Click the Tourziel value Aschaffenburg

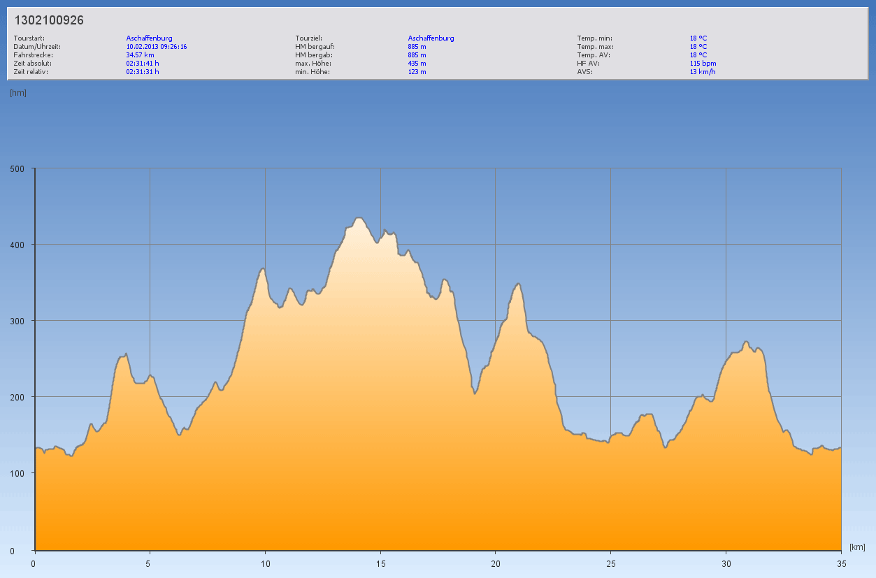coord(431,38)
